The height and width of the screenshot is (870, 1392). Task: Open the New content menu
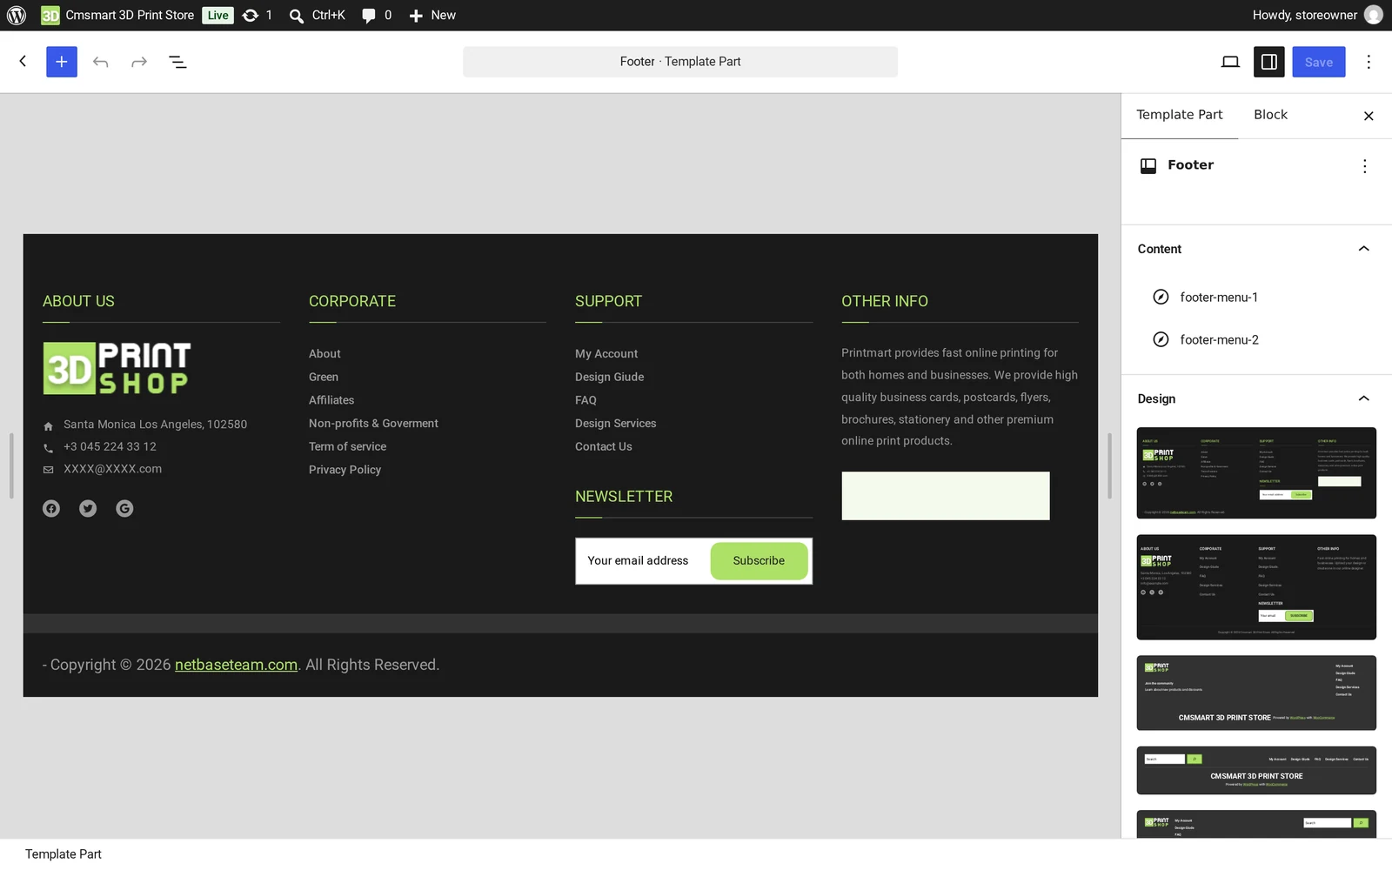click(432, 15)
